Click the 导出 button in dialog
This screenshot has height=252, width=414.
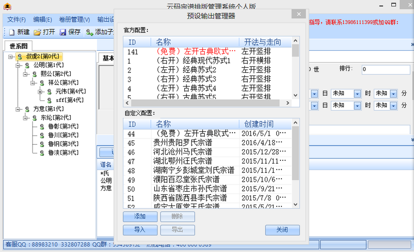click(177, 230)
